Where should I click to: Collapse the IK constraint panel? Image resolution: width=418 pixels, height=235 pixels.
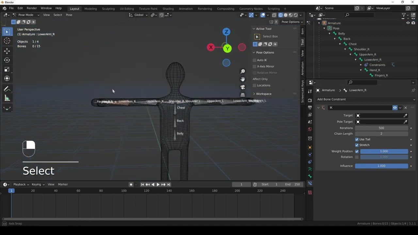coord(318,108)
